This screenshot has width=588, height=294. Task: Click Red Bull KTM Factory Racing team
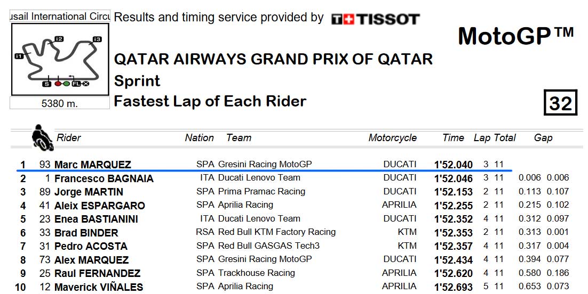tap(277, 232)
